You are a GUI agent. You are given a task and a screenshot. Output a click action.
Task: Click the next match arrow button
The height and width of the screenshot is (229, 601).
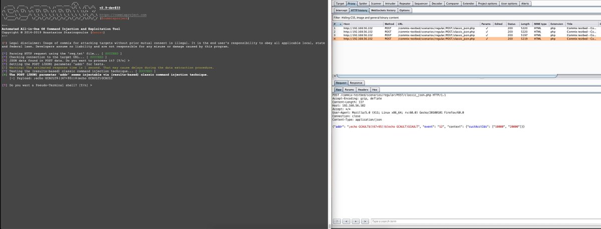click(x=365, y=220)
